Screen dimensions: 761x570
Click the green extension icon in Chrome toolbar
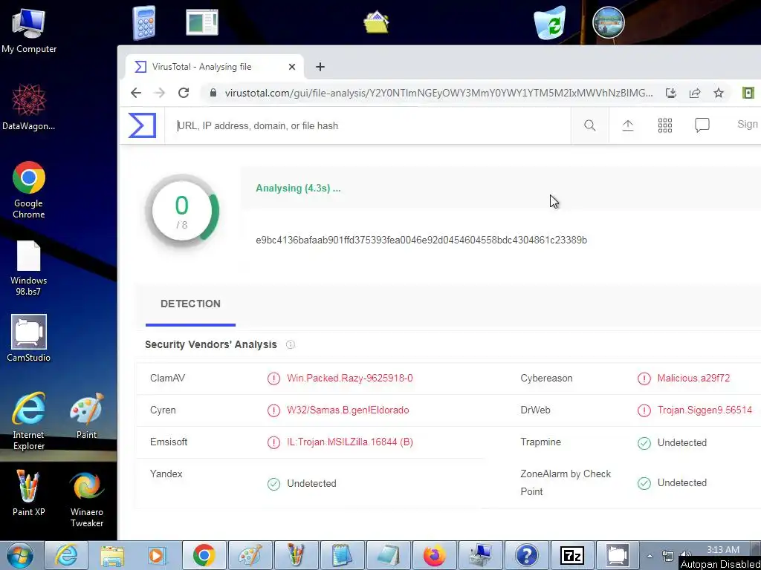[748, 93]
